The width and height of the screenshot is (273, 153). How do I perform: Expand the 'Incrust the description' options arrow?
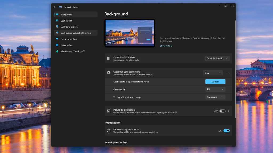[x=228, y=111]
